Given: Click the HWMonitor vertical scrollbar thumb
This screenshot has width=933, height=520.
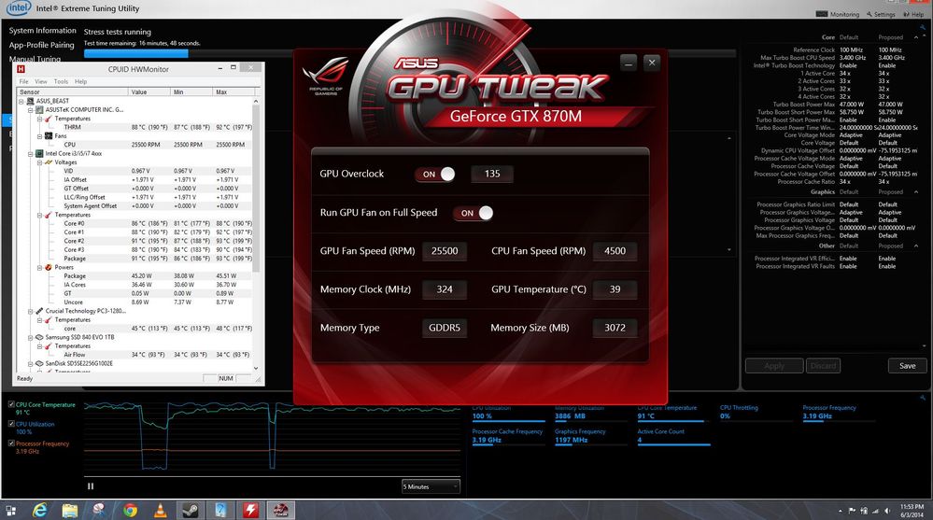Looking at the screenshot, I should [256, 190].
